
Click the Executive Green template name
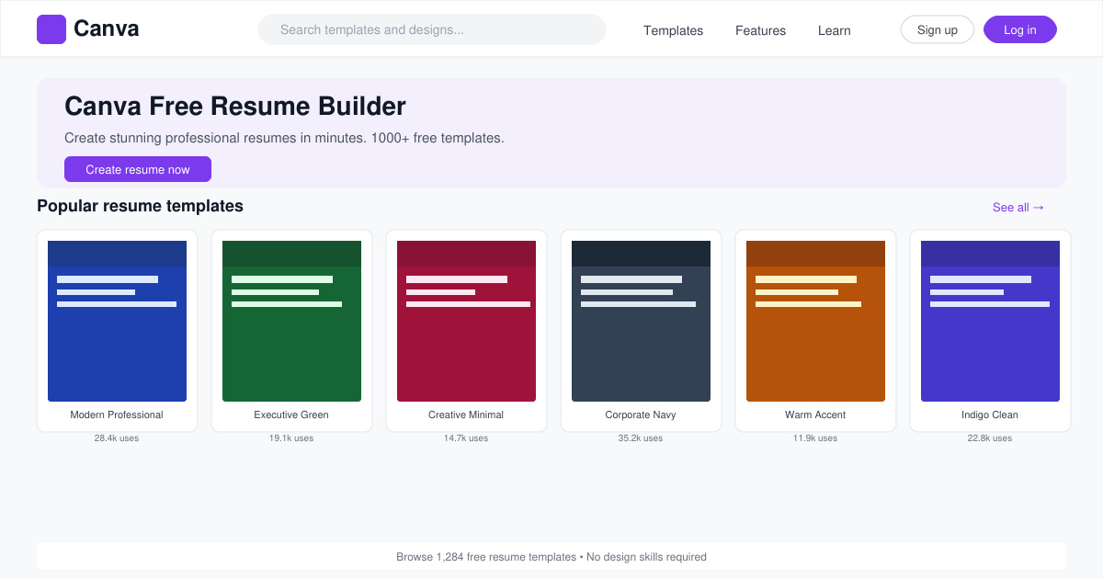291,414
